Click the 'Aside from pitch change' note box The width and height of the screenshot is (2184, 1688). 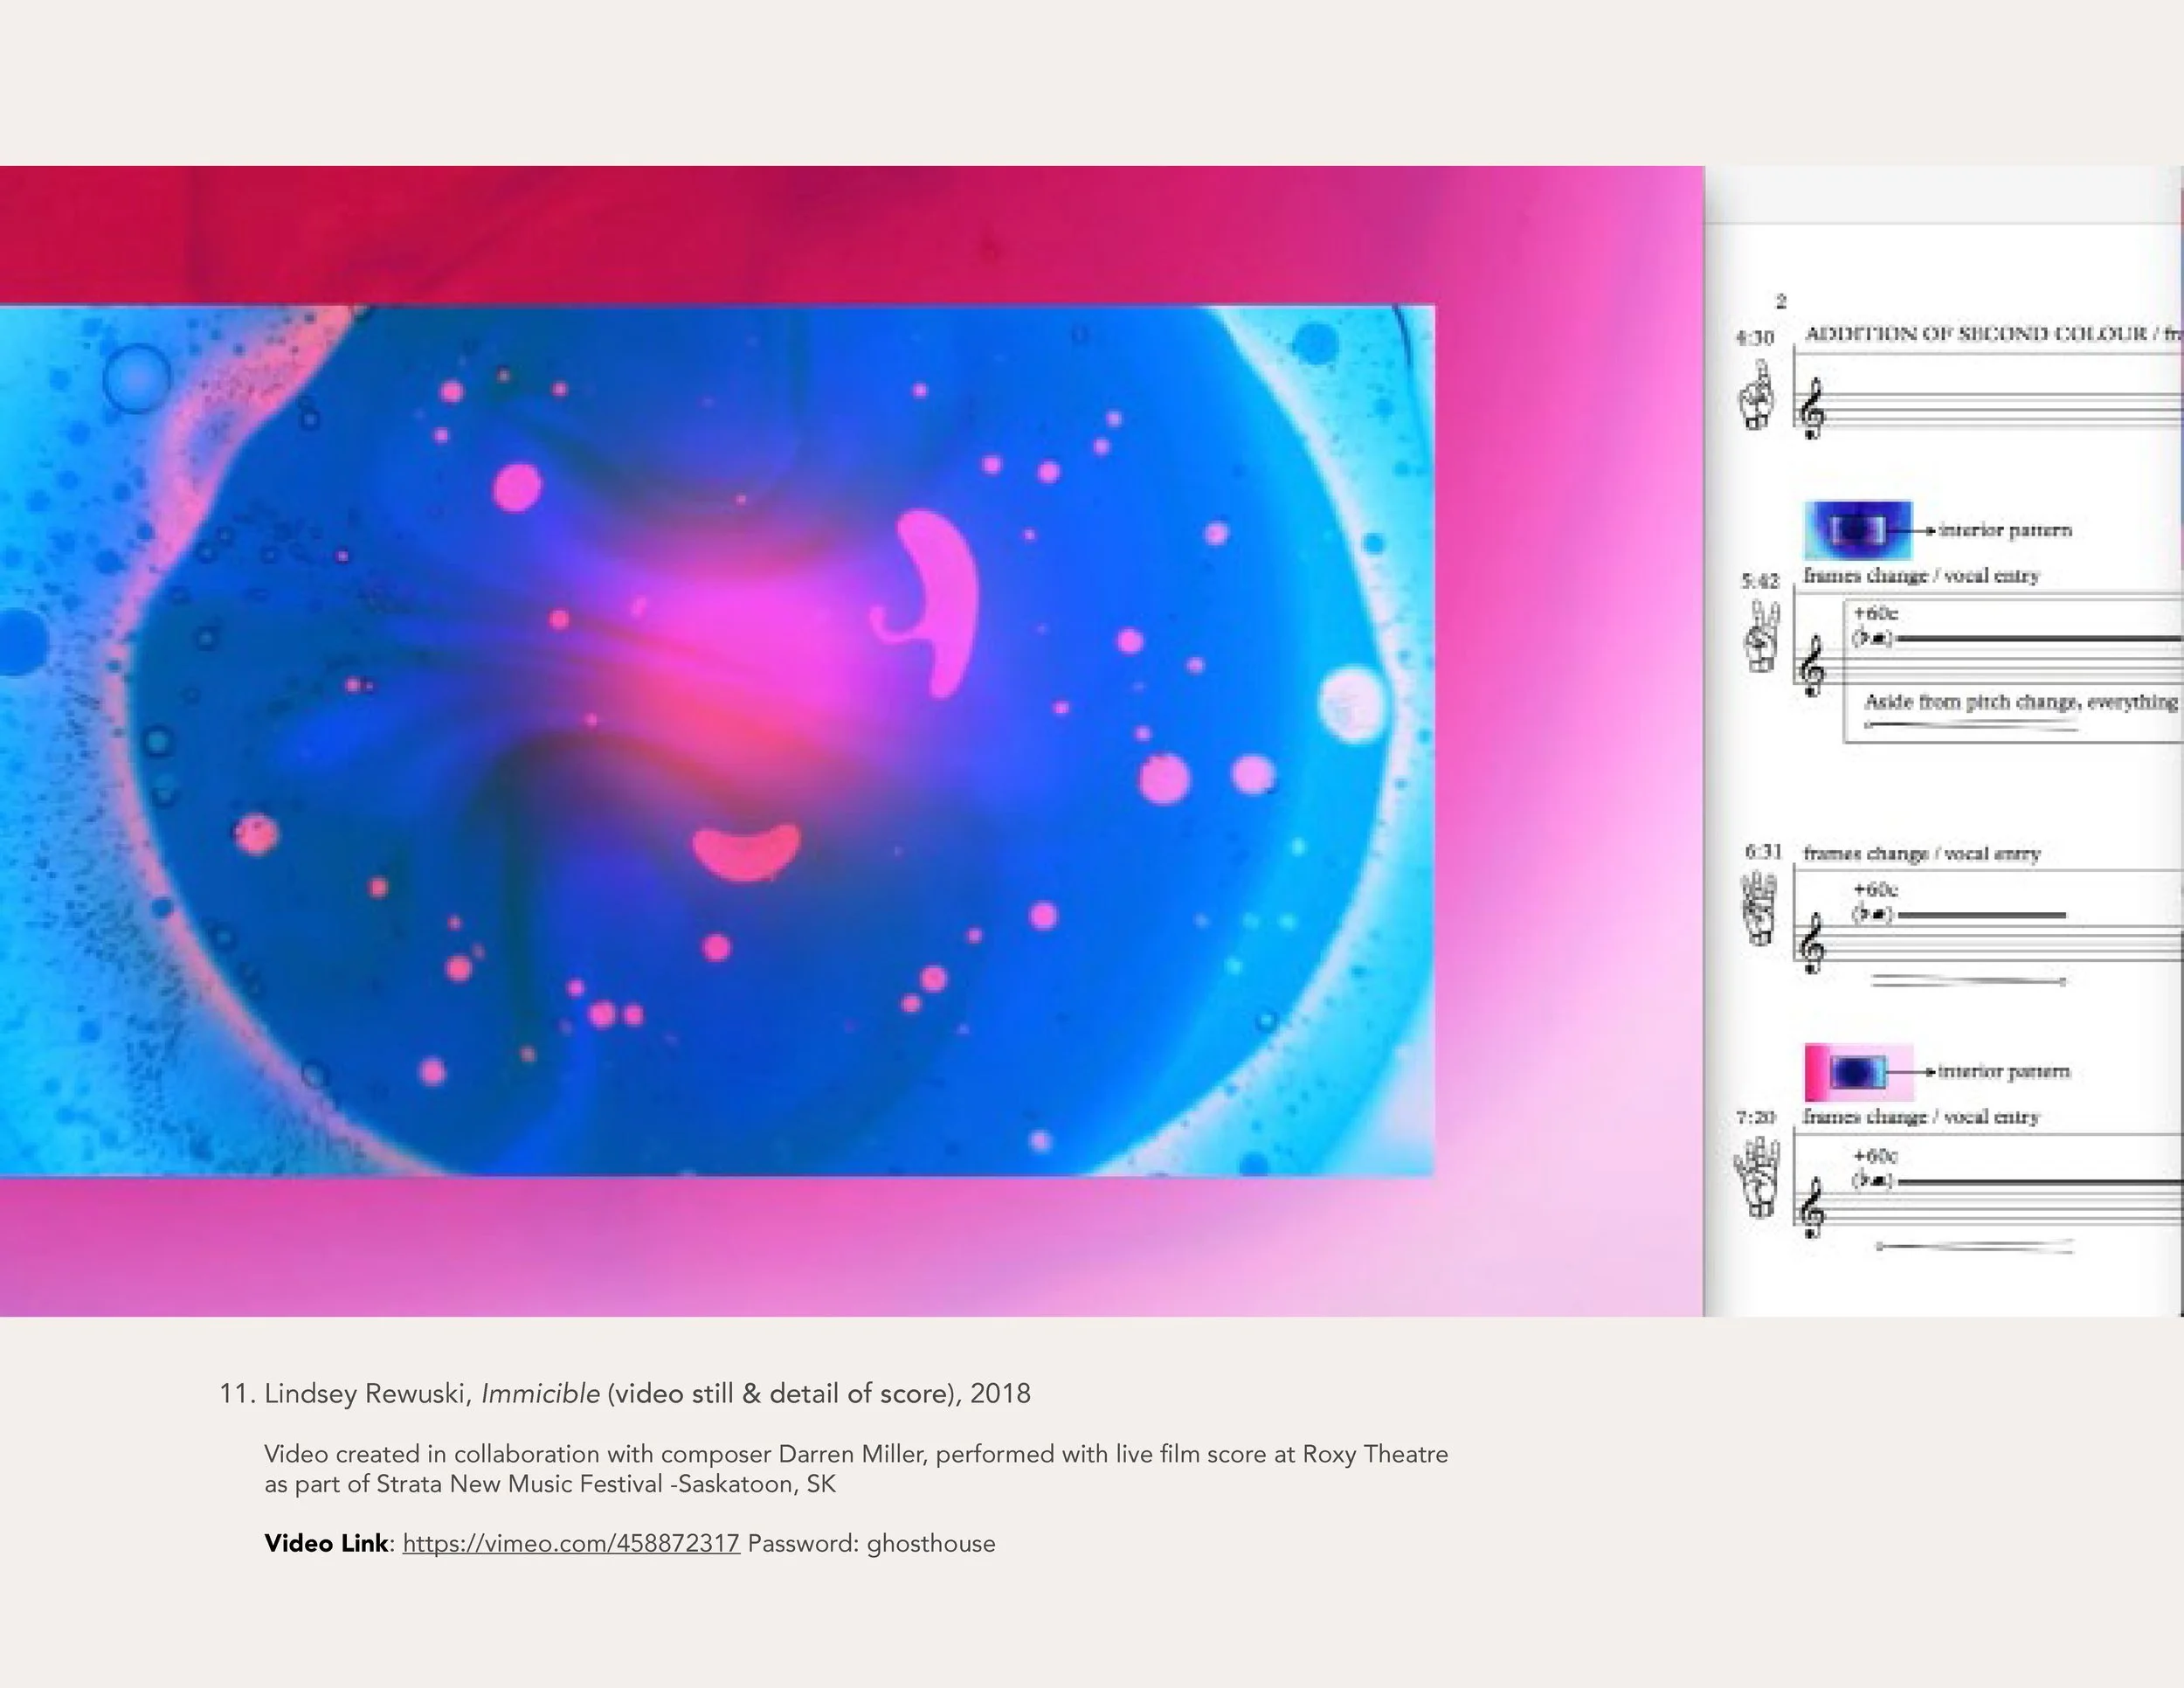click(2018, 702)
